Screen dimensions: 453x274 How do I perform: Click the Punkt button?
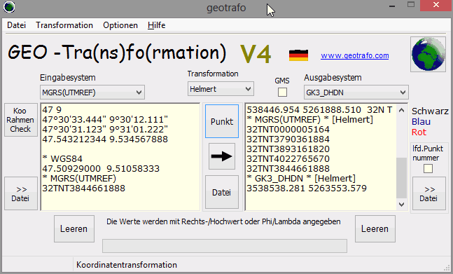[x=222, y=121]
